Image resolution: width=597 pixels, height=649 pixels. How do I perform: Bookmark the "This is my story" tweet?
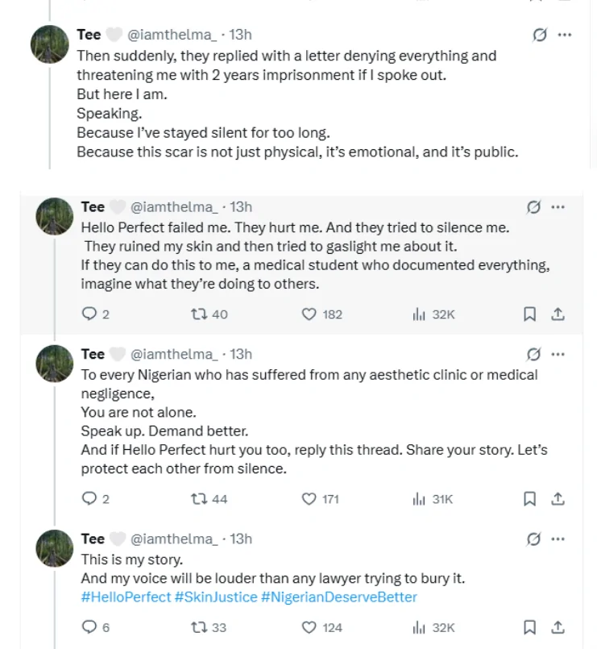[530, 627]
